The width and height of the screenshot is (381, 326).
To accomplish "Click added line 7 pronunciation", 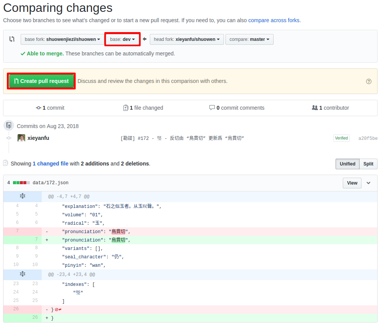I will (190, 240).
